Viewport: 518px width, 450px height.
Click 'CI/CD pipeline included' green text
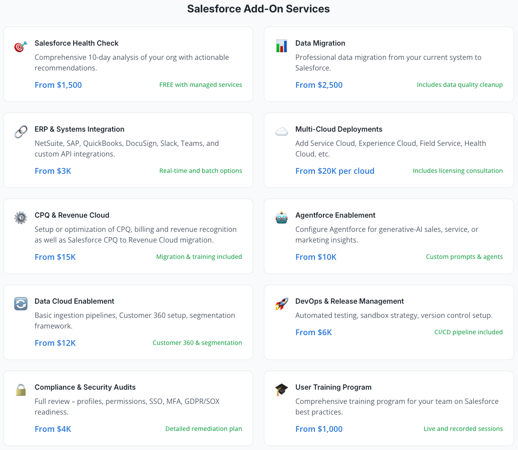click(x=468, y=332)
